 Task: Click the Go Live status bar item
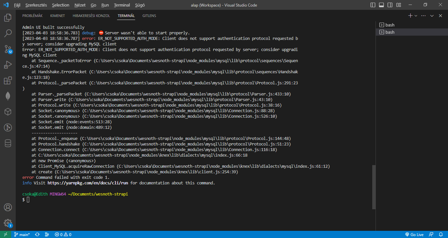tap(415, 234)
